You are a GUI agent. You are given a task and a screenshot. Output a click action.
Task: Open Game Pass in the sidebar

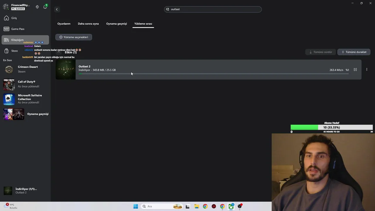25,29
